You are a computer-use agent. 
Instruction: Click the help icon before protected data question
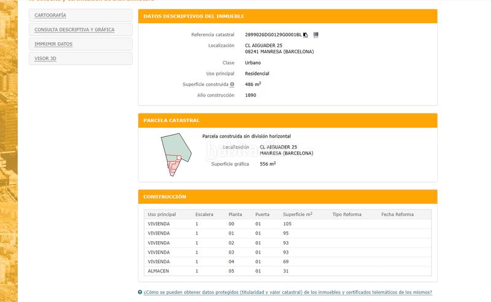tap(141, 292)
